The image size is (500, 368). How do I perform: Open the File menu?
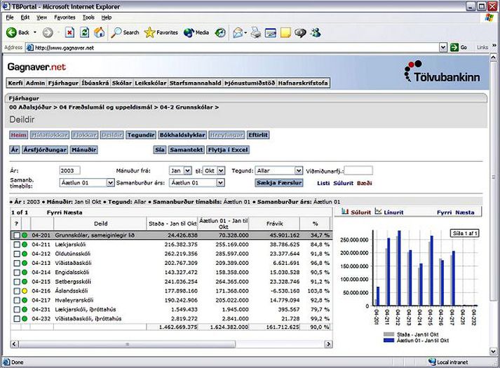[10, 18]
